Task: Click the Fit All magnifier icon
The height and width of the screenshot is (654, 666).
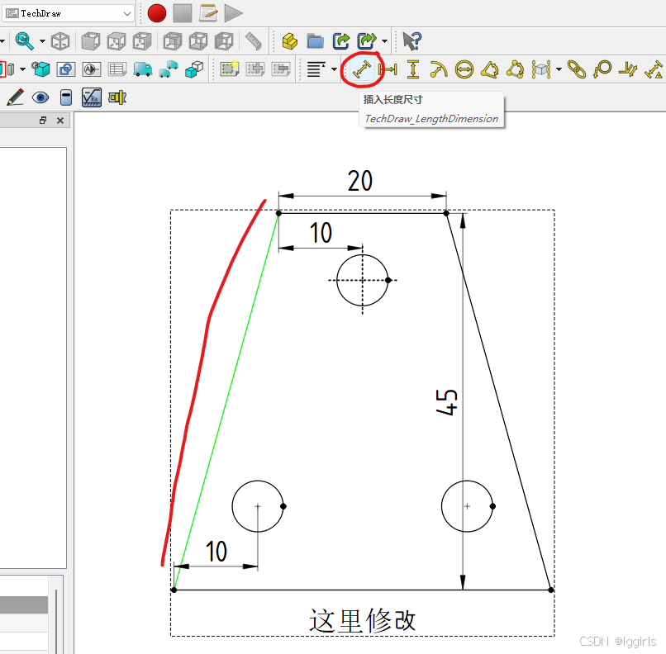Action: pos(24,41)
